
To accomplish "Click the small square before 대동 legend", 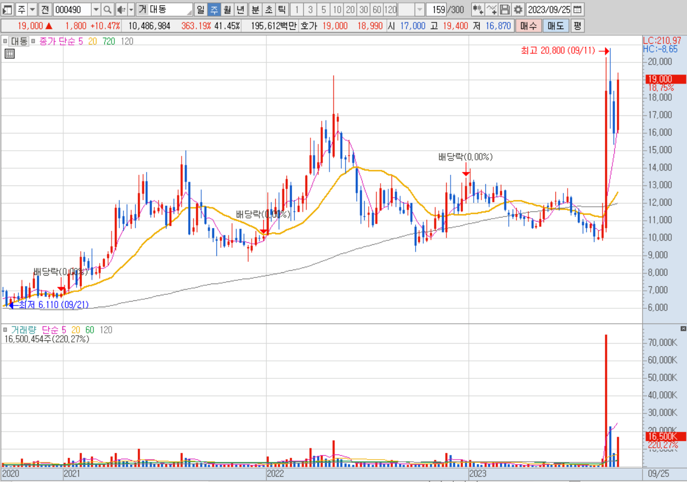I will point(6,41).
